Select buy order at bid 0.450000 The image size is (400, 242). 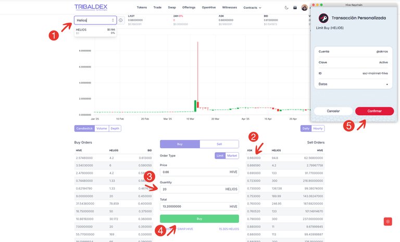[x=114, y=196]
